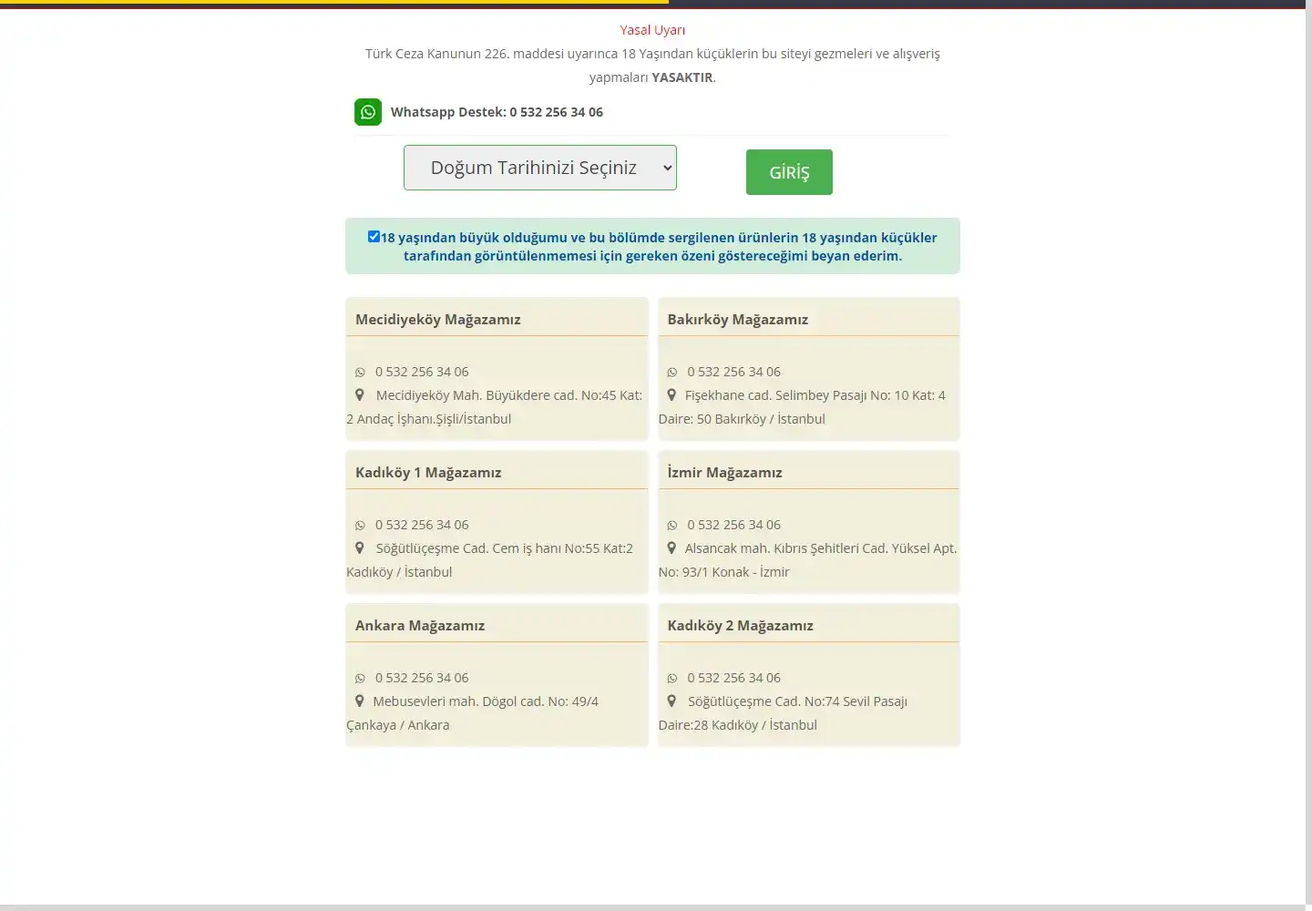Click WhatsApp icon in Ankara store card
The height and width of the screenshot is (911, 1312).
(x=360, y=678)
